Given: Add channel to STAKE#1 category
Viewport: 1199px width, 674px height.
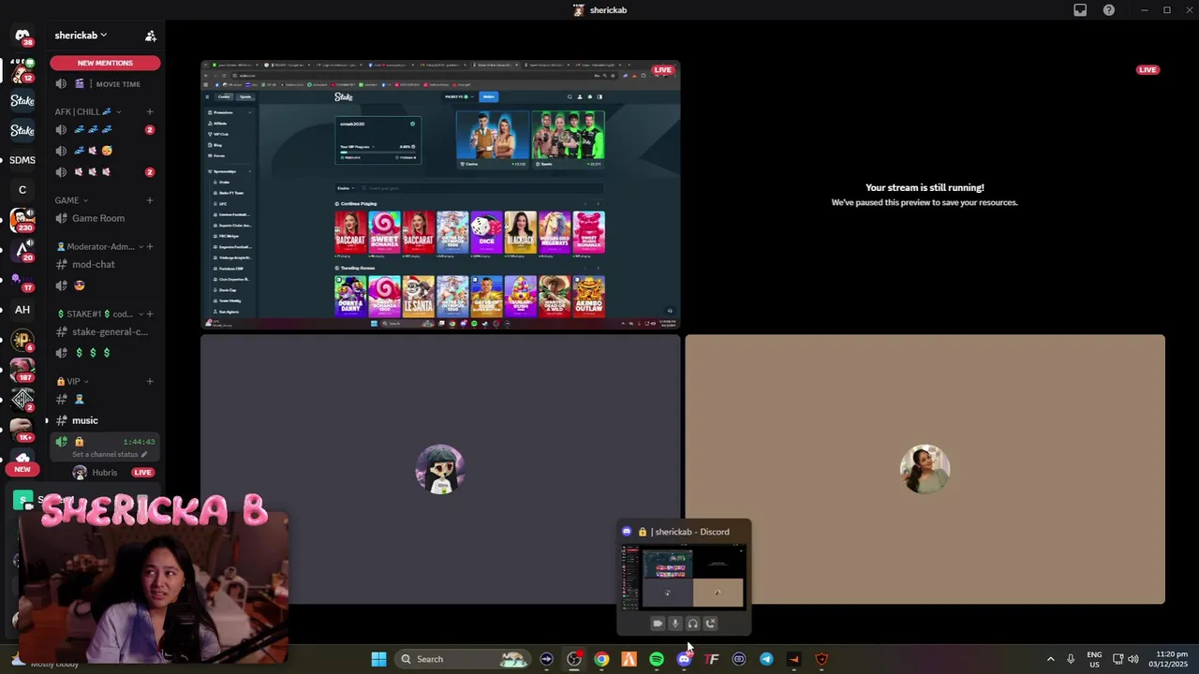Looking at the screenshot, I should 150,314.
